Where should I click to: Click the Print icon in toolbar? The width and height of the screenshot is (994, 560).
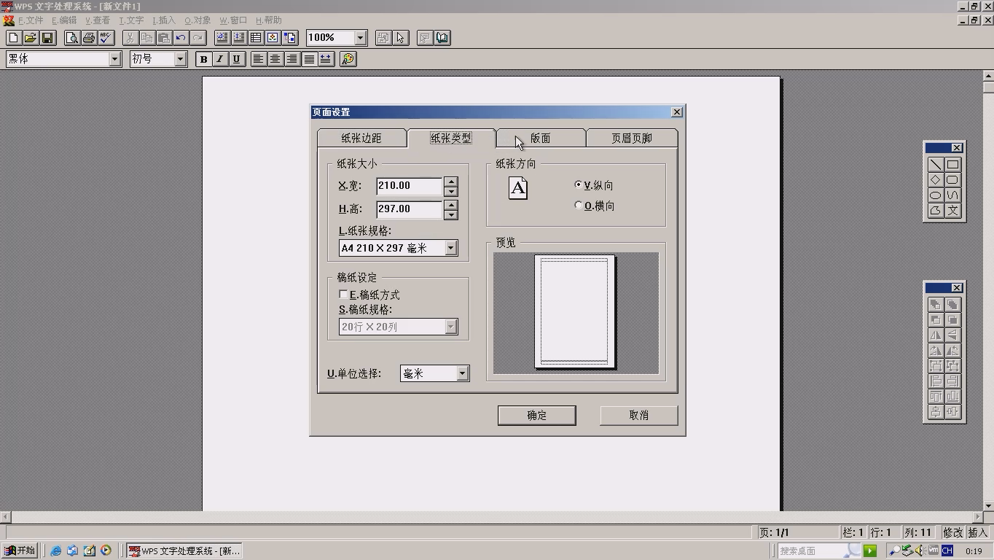(89, 38)
